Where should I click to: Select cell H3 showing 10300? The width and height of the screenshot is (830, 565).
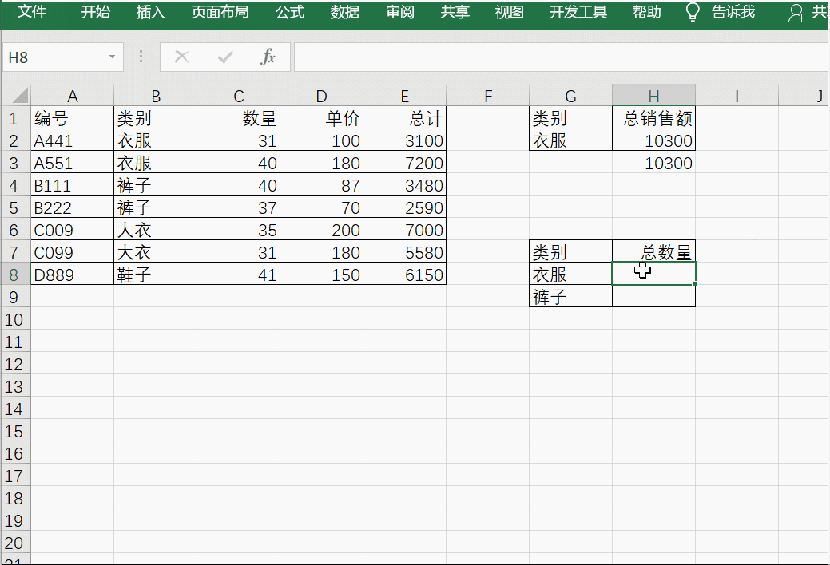pyautogui.click(x=653, y=164)
